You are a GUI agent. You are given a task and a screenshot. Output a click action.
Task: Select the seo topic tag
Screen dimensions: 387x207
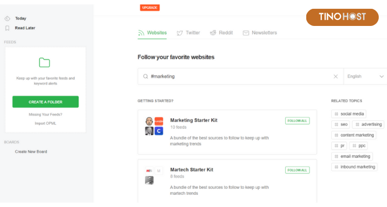pos(341,124)
